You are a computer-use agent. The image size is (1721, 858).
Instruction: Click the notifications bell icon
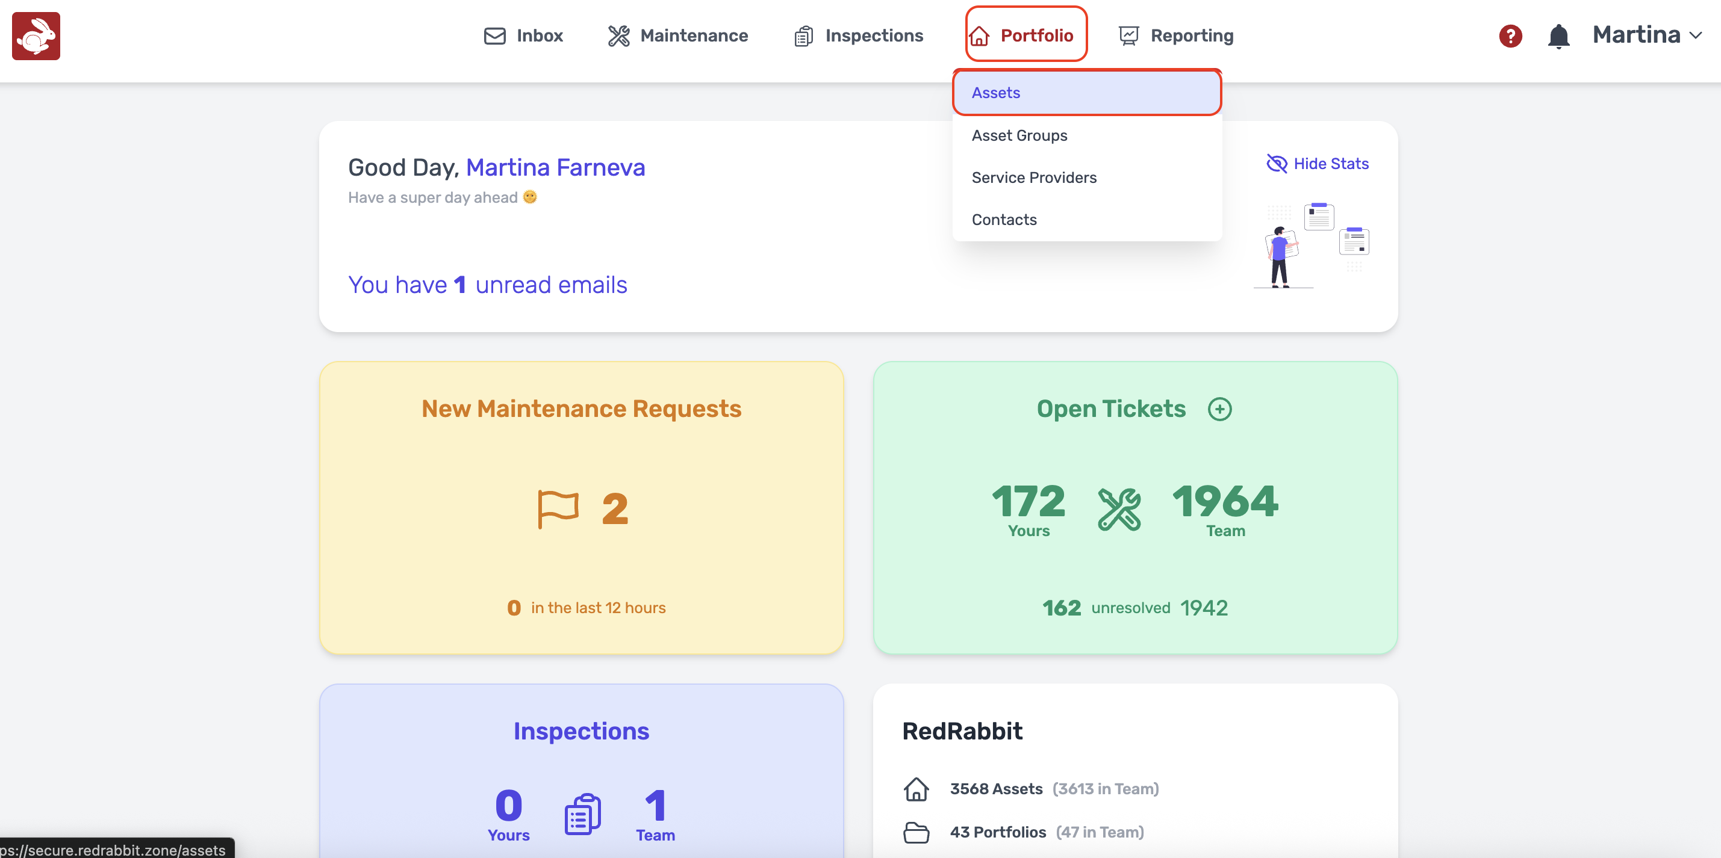coord(1558,36)
